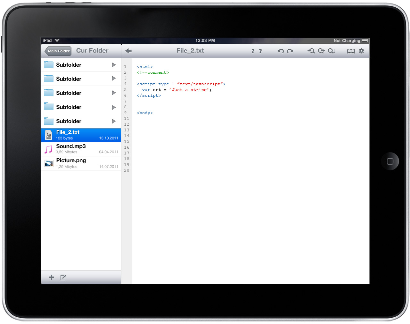
Task: Tap the 12:03 PM clock in status bar
Action: [x=205, y=40]
